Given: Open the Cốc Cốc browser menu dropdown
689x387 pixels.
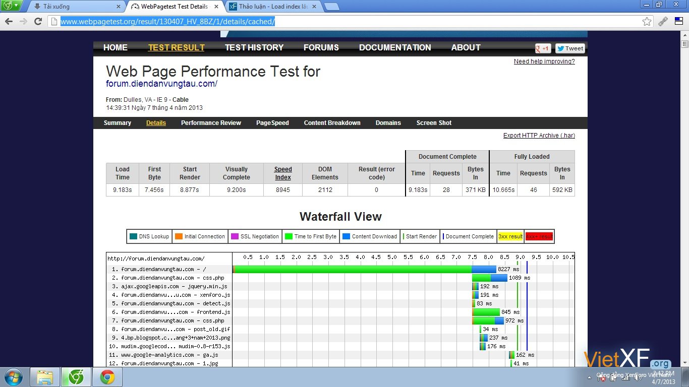Looking at the screenshot, I should (11, 6).
